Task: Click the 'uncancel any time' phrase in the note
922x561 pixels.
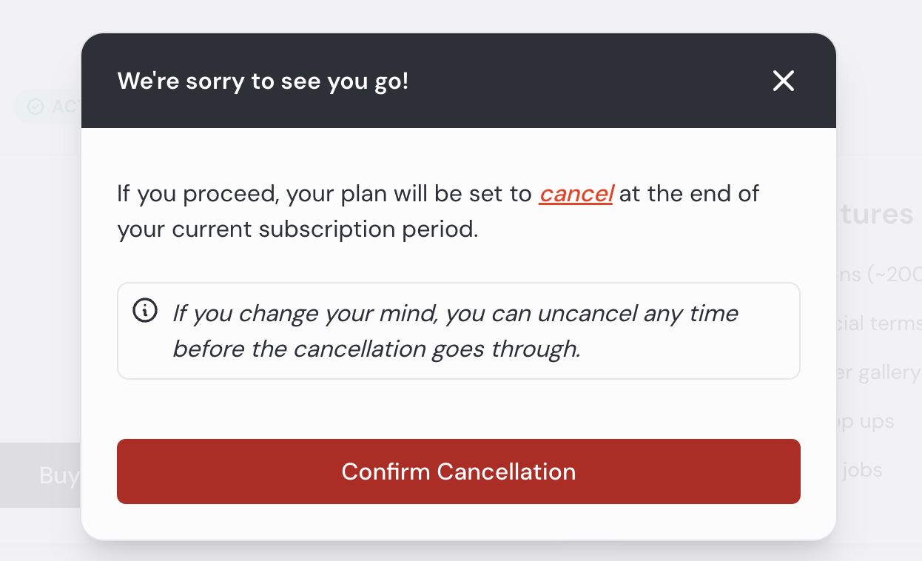Action: pos(638,313)
